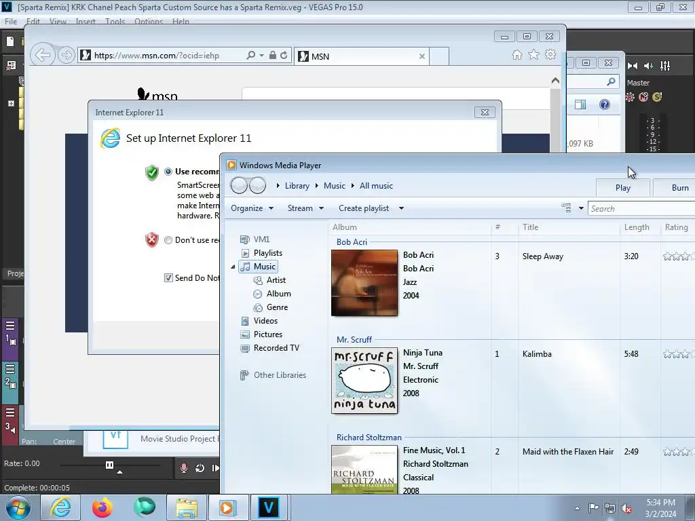Click the Windows Media Player forward button
This screenshot has width=695, height=521.
(x=257, y=186)
